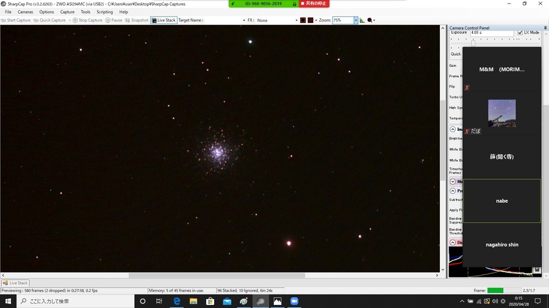
Task: Click the Quick Capture toolbar button
Action: (49, 20)
